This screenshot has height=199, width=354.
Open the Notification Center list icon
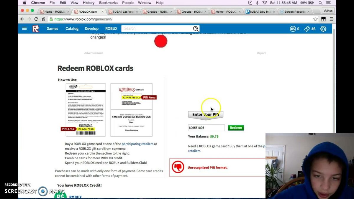329,3
